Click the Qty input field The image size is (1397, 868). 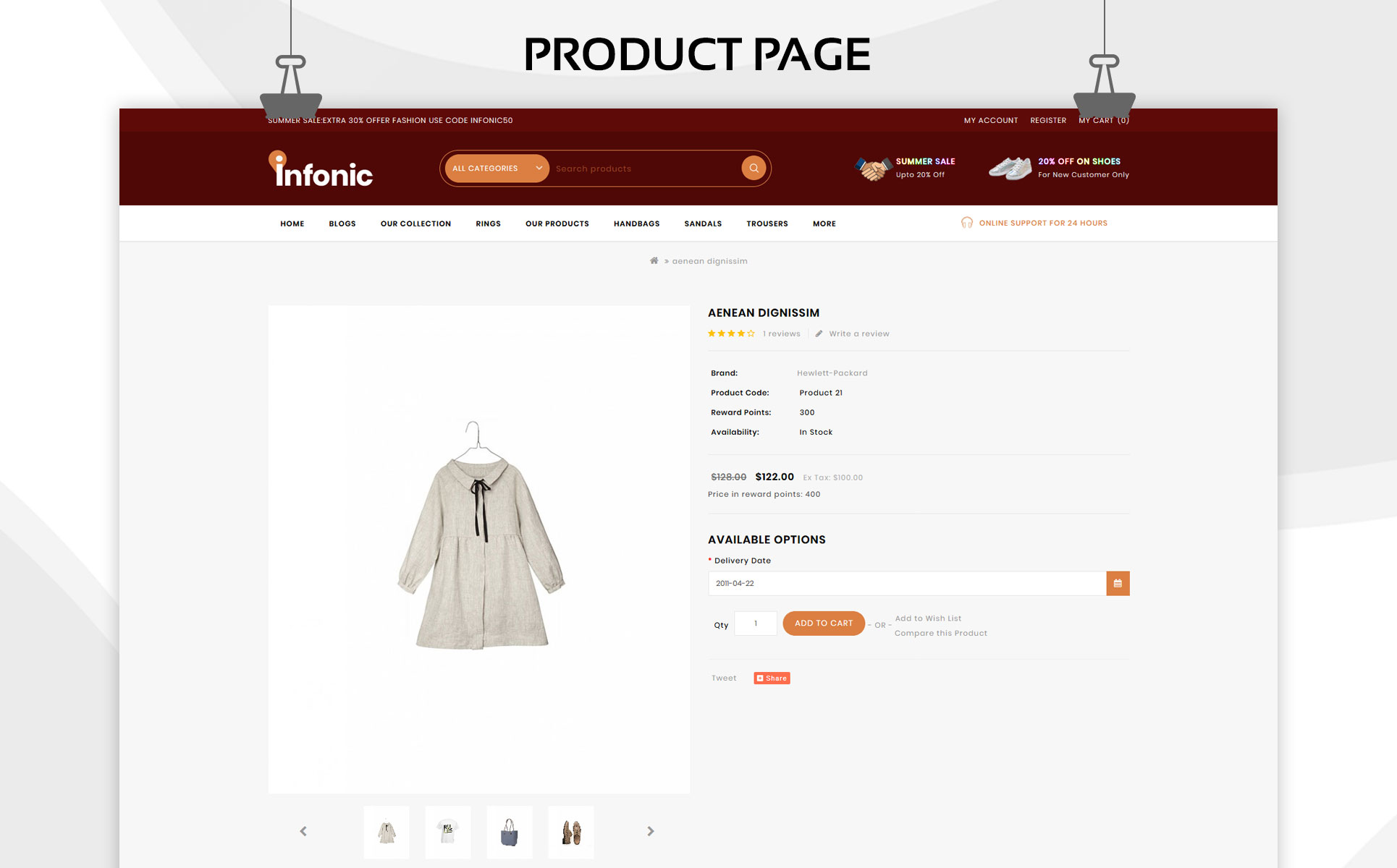pos(756,624)
